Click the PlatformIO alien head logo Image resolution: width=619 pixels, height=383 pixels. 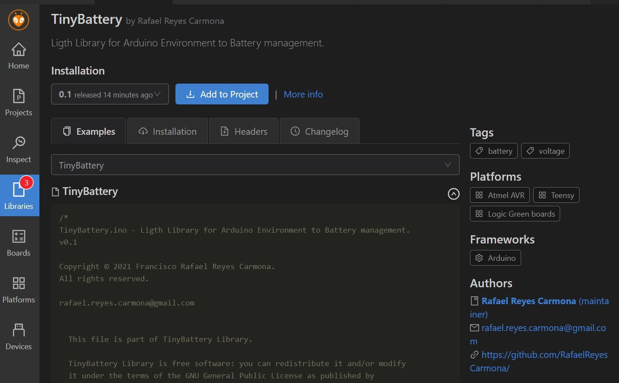pyautogui.click(x=19, y=19)
